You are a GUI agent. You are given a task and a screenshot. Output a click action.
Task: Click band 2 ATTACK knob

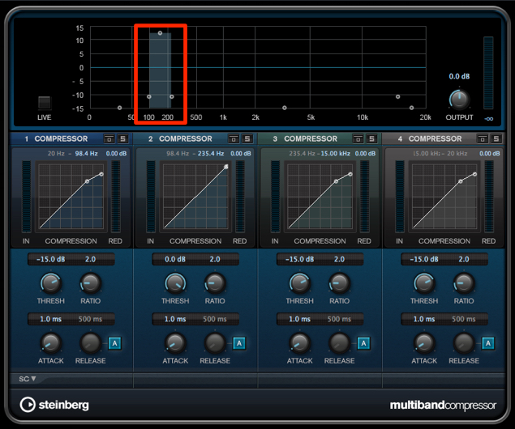click(x=175, y=343)
